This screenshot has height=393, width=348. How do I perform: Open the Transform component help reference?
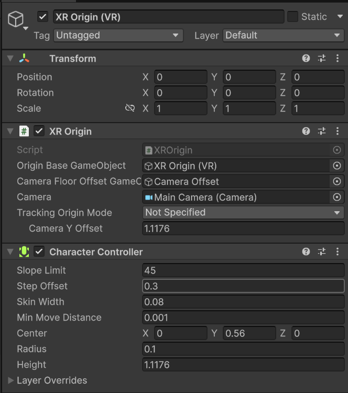tap(306, 59)
